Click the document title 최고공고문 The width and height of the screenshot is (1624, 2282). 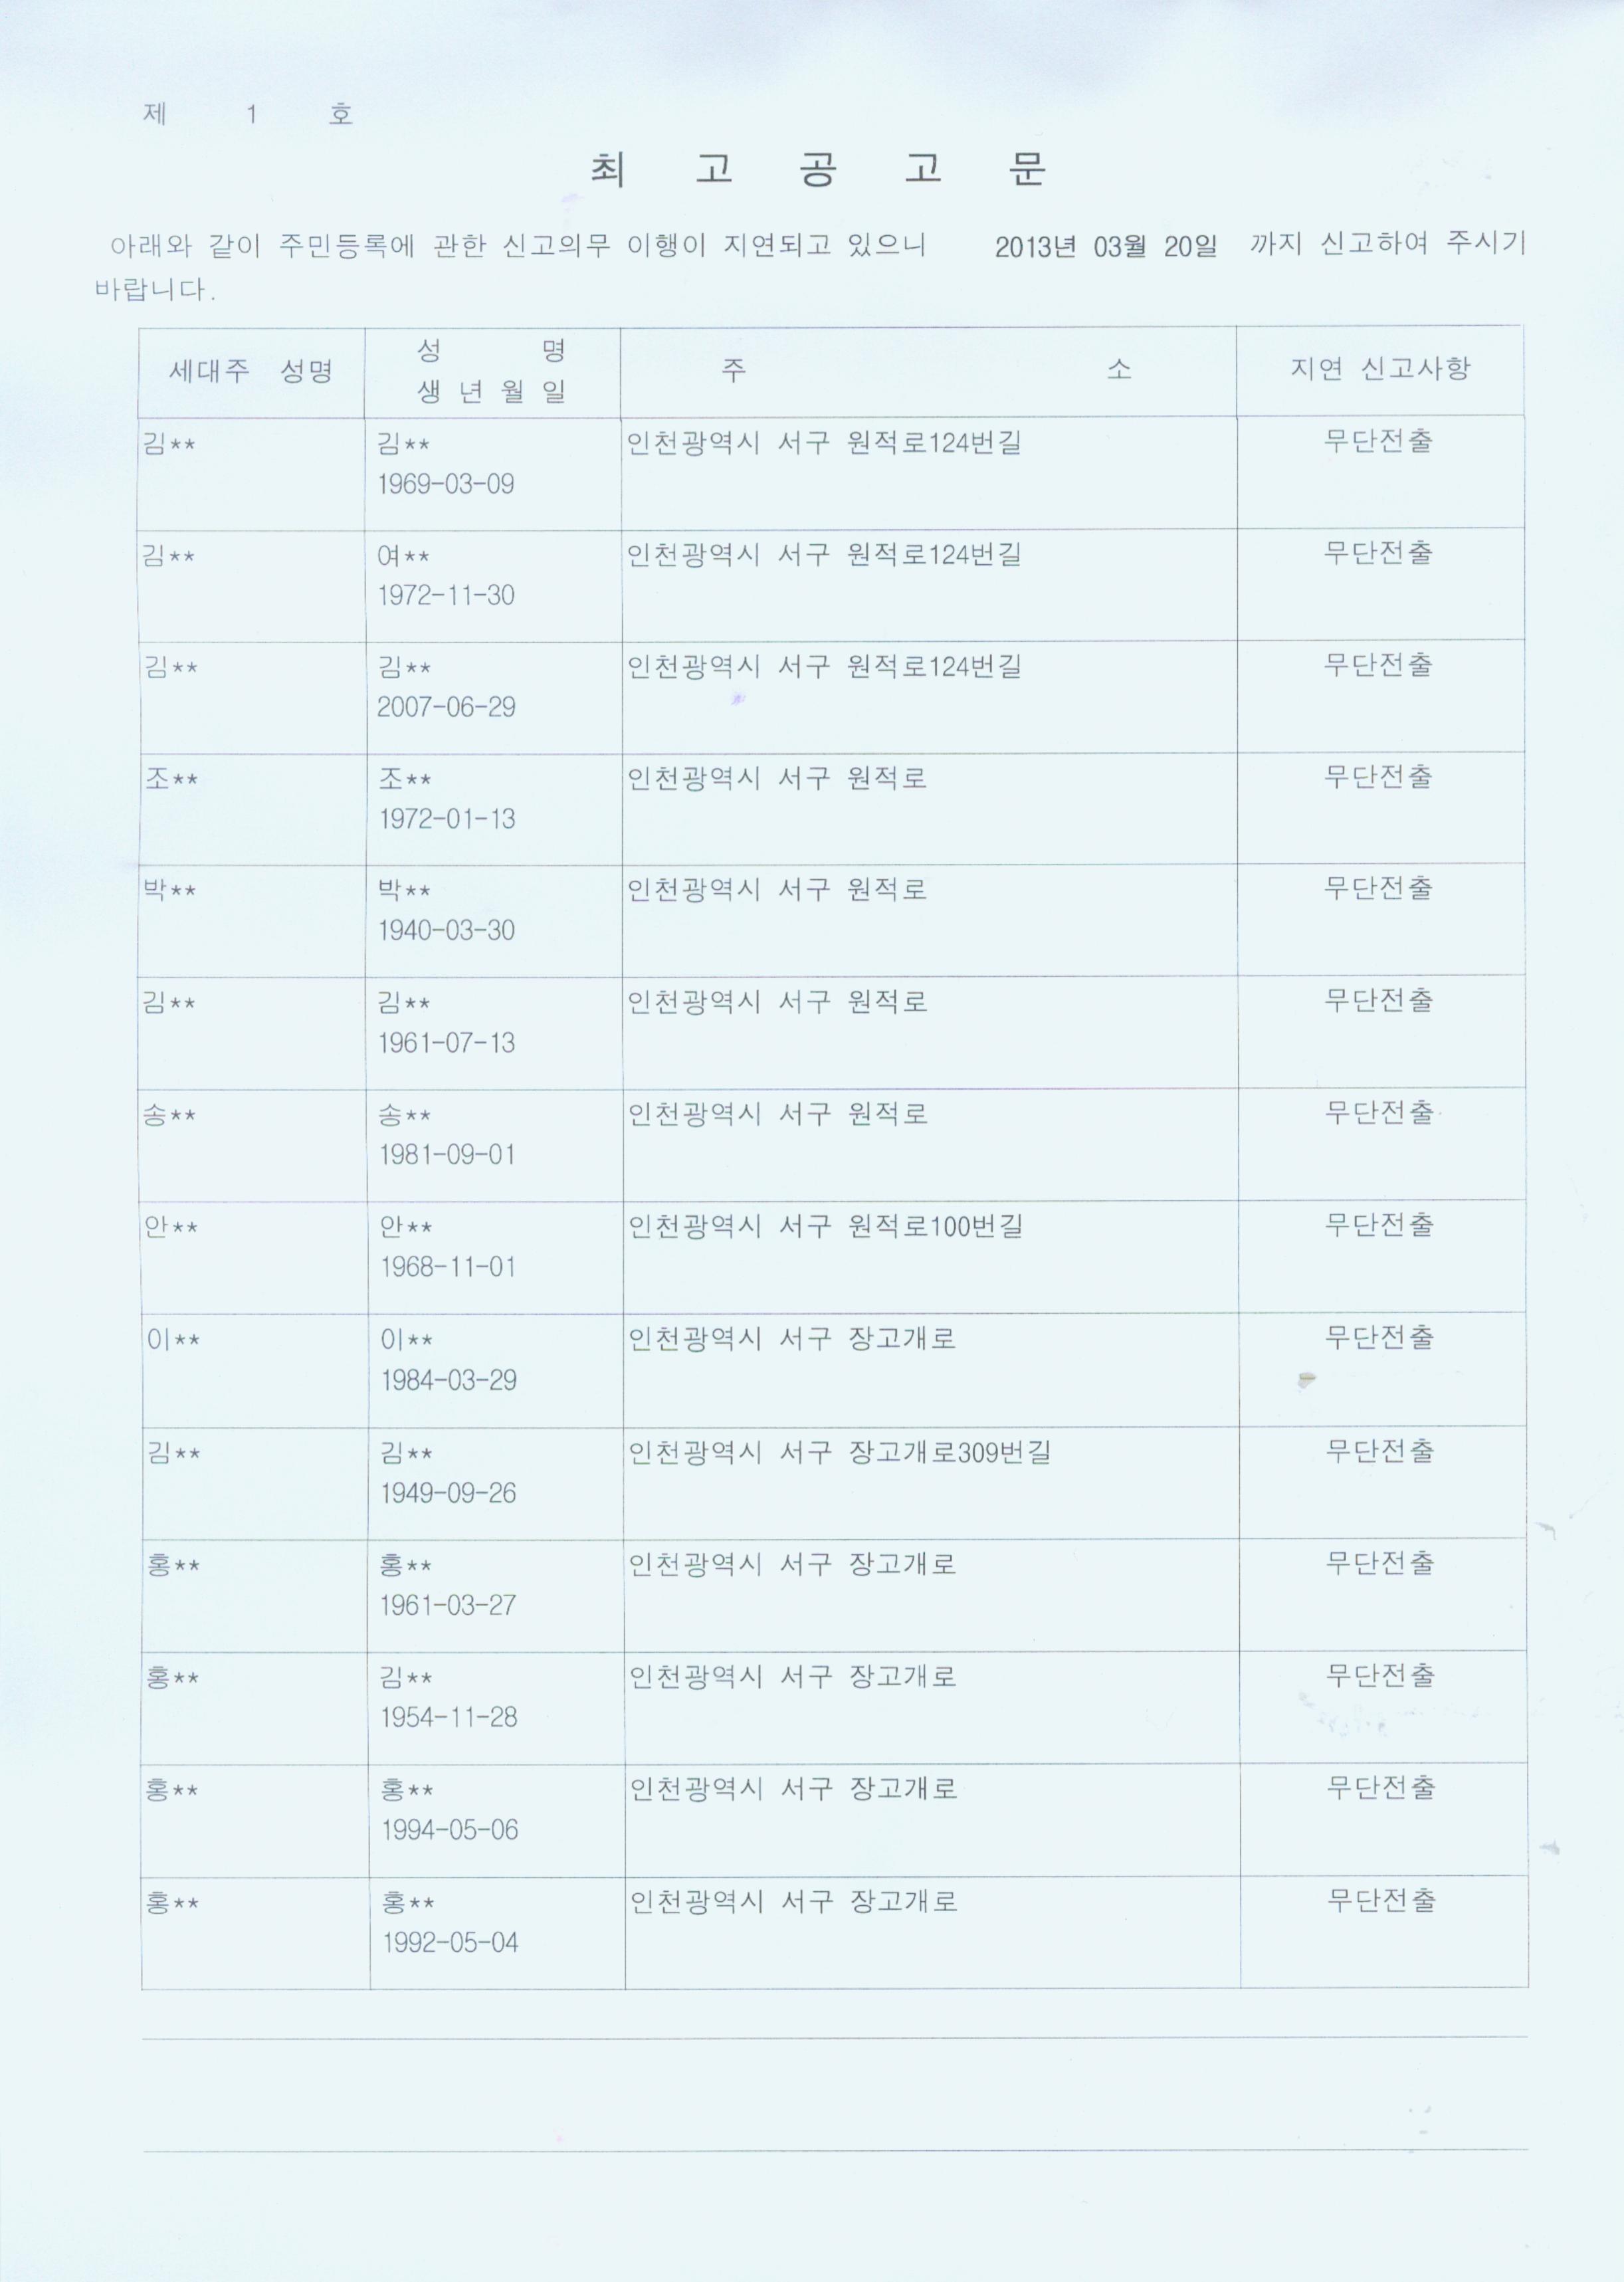click(x=818, y=171)
